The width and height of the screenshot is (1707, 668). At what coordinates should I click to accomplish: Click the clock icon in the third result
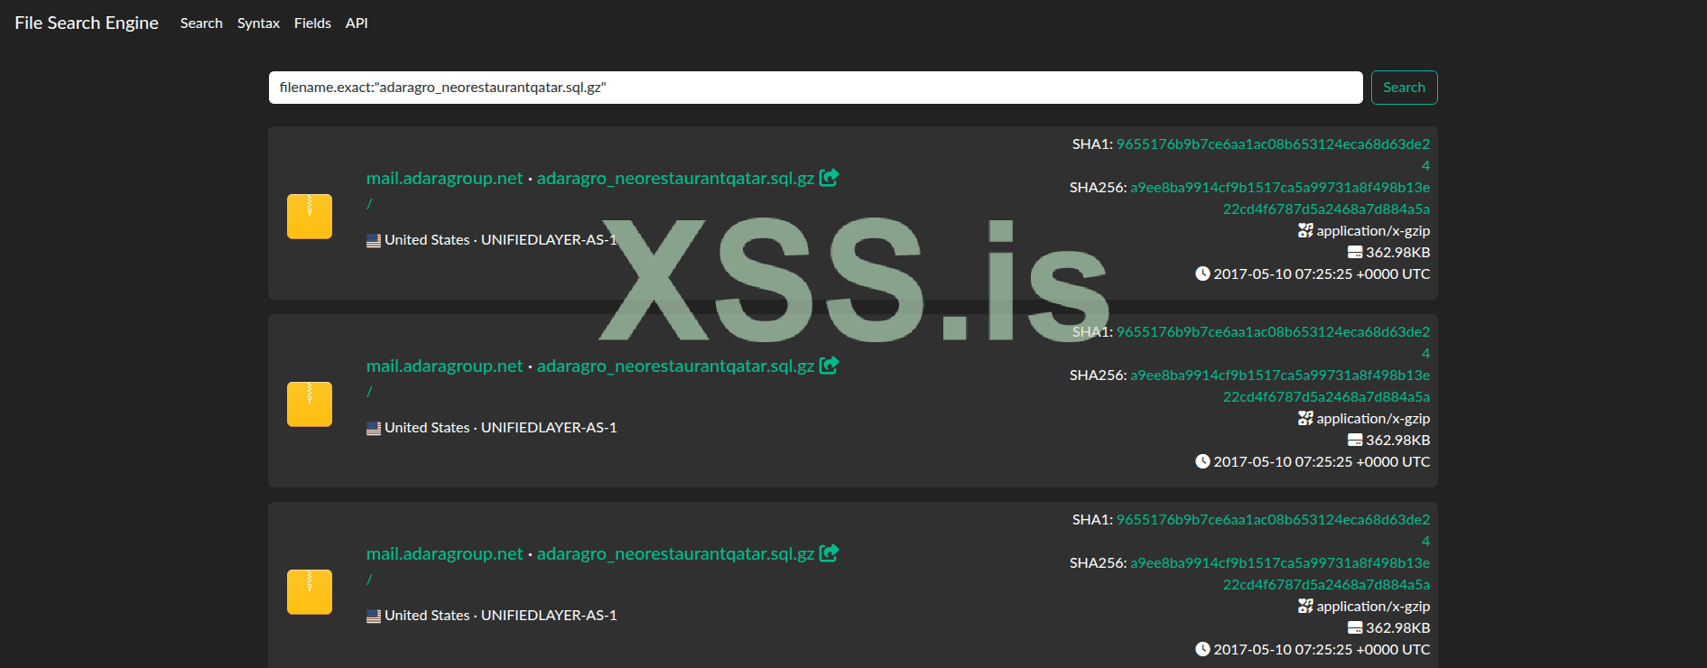(x=1202, y=649)
